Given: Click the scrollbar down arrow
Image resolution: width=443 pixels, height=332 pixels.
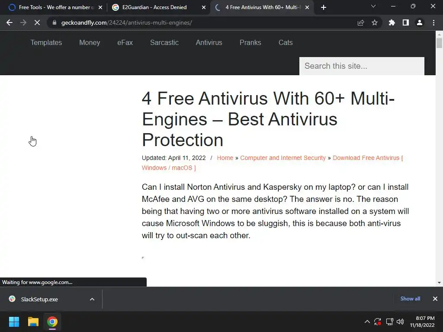Looking at the screenshot, I should [439, 283].
